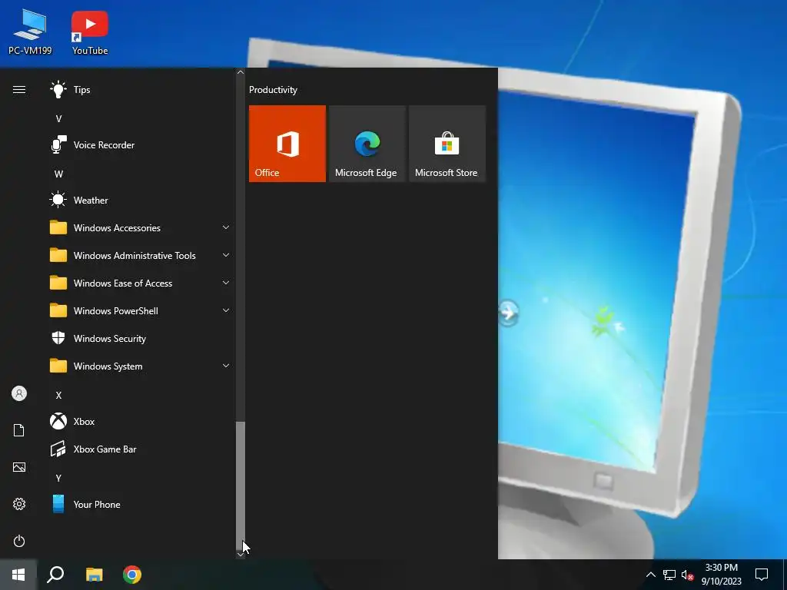Screen dimensions: 787x590
Task: Expand the Windows System folder
Action: point(141,366)
